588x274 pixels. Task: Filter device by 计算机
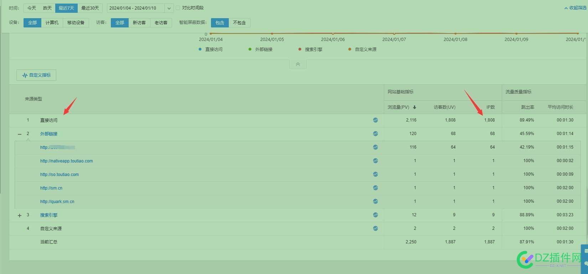tap(52, 22)
